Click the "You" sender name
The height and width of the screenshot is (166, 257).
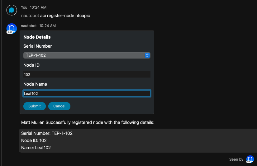point(24,7)
